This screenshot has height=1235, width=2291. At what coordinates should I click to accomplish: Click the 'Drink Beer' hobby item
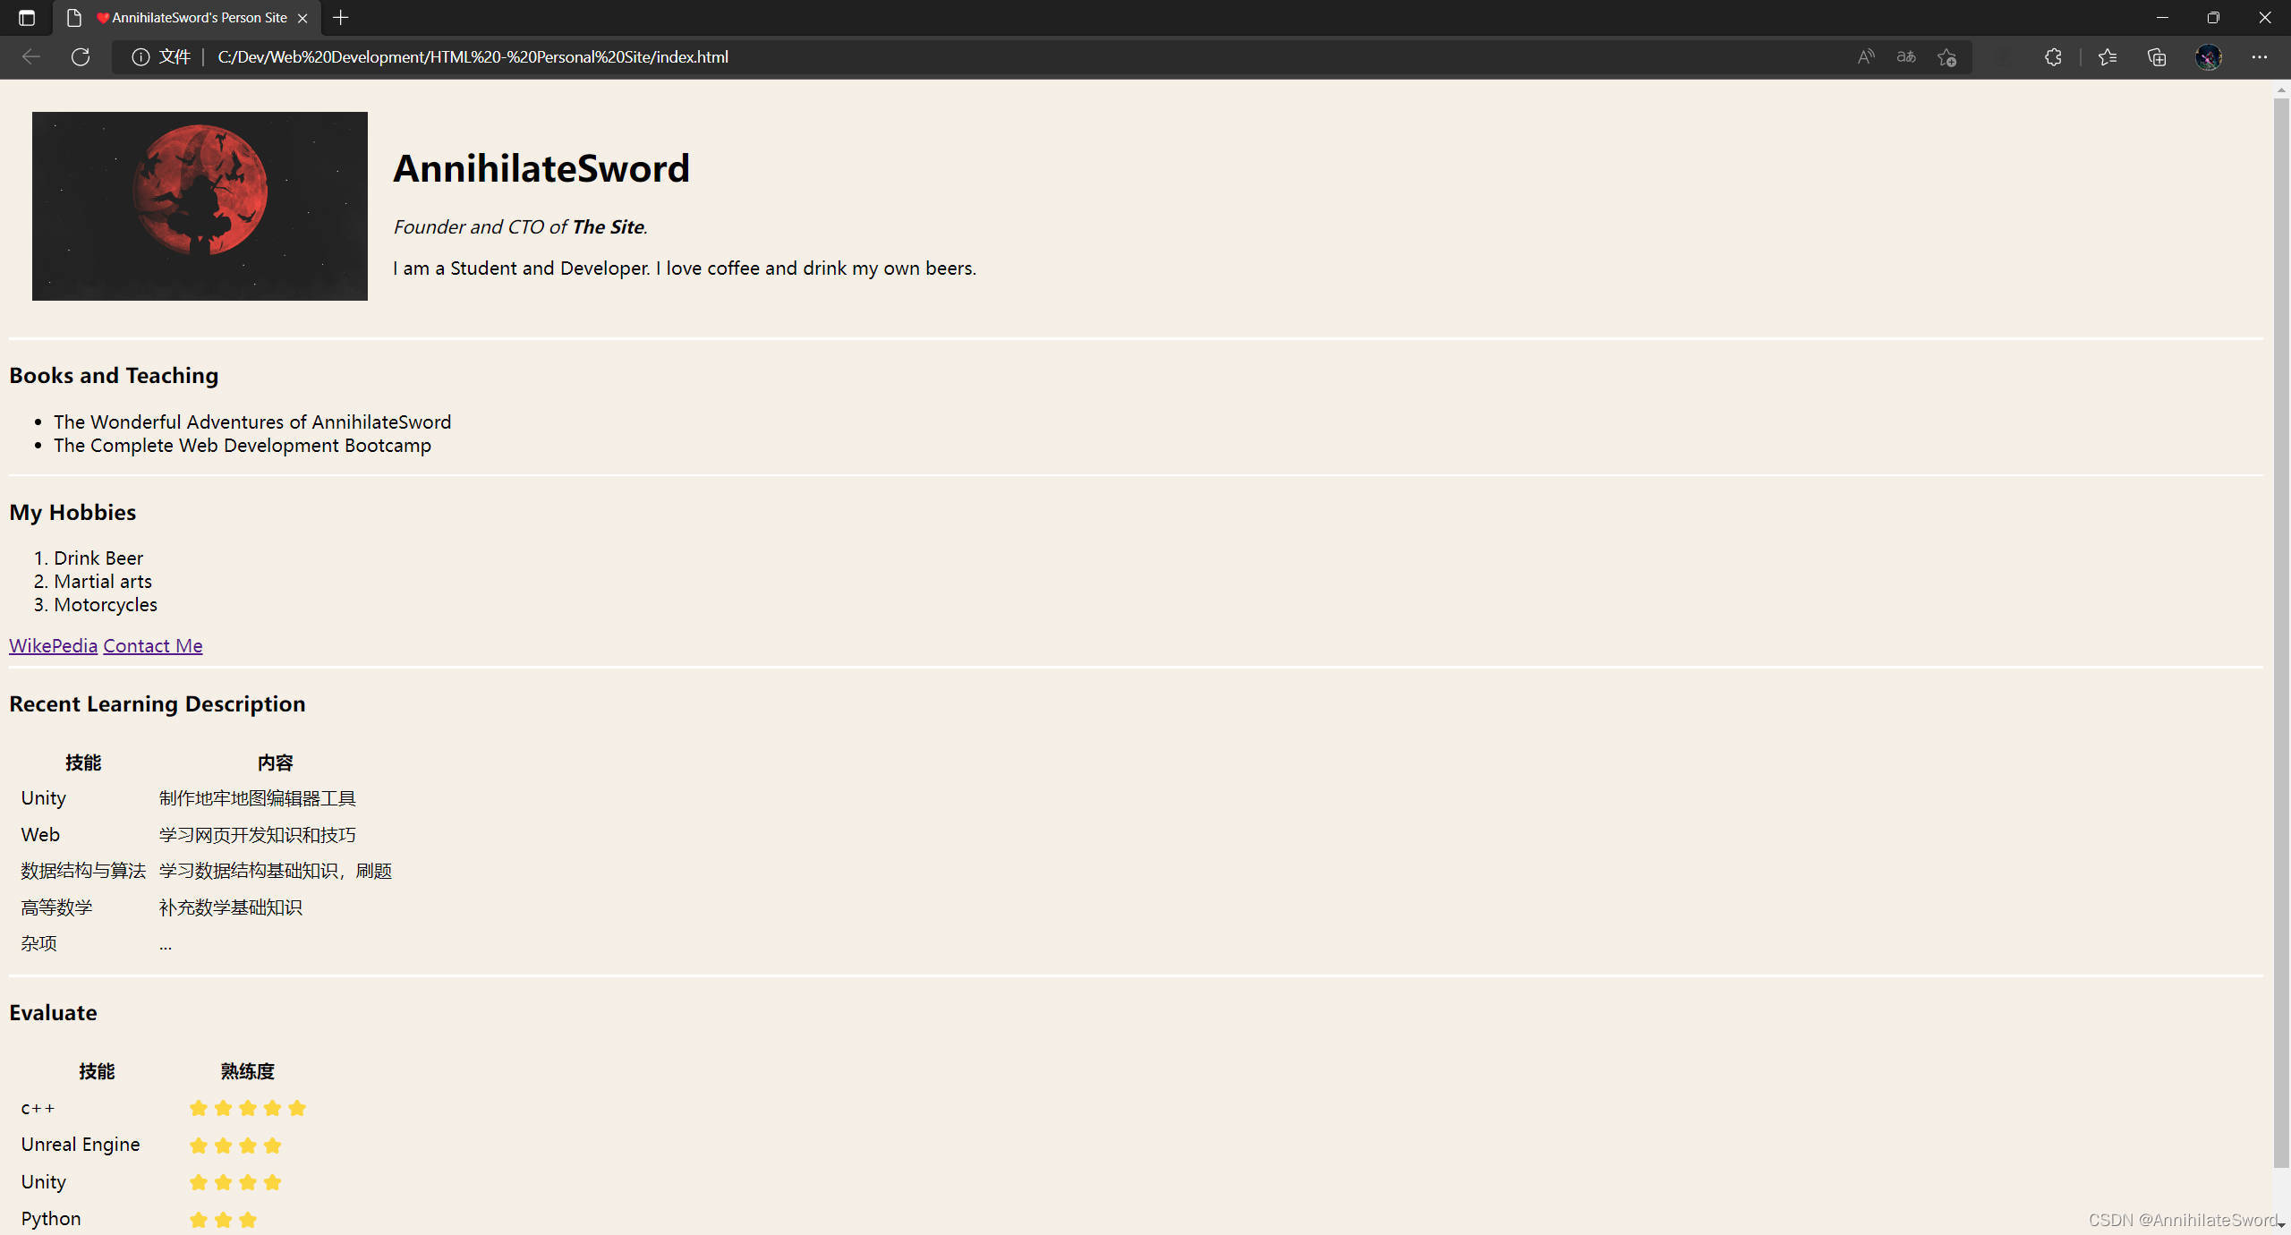tap(98, 558)
